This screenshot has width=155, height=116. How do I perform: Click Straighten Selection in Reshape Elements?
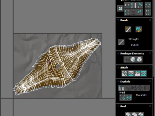click(127, 59)
